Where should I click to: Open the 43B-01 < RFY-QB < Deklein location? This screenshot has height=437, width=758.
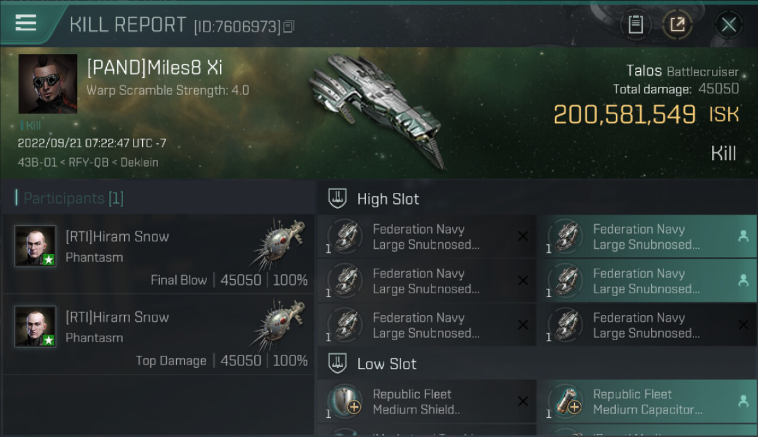pos(87,163)
